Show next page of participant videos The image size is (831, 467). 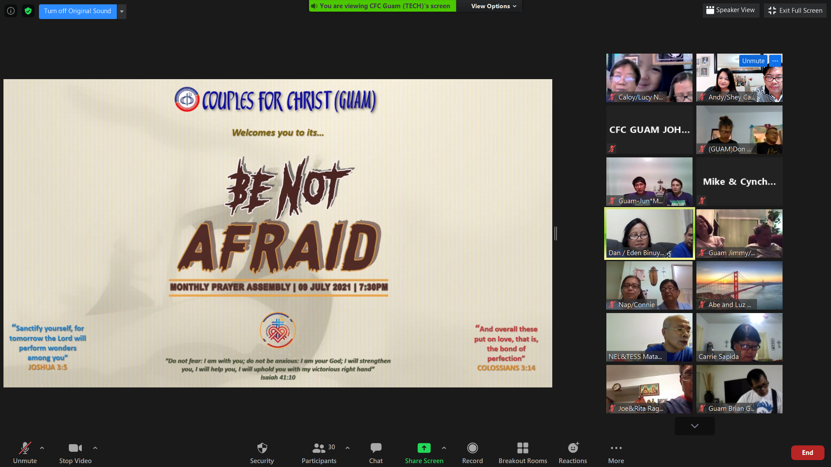coord(695,426)
